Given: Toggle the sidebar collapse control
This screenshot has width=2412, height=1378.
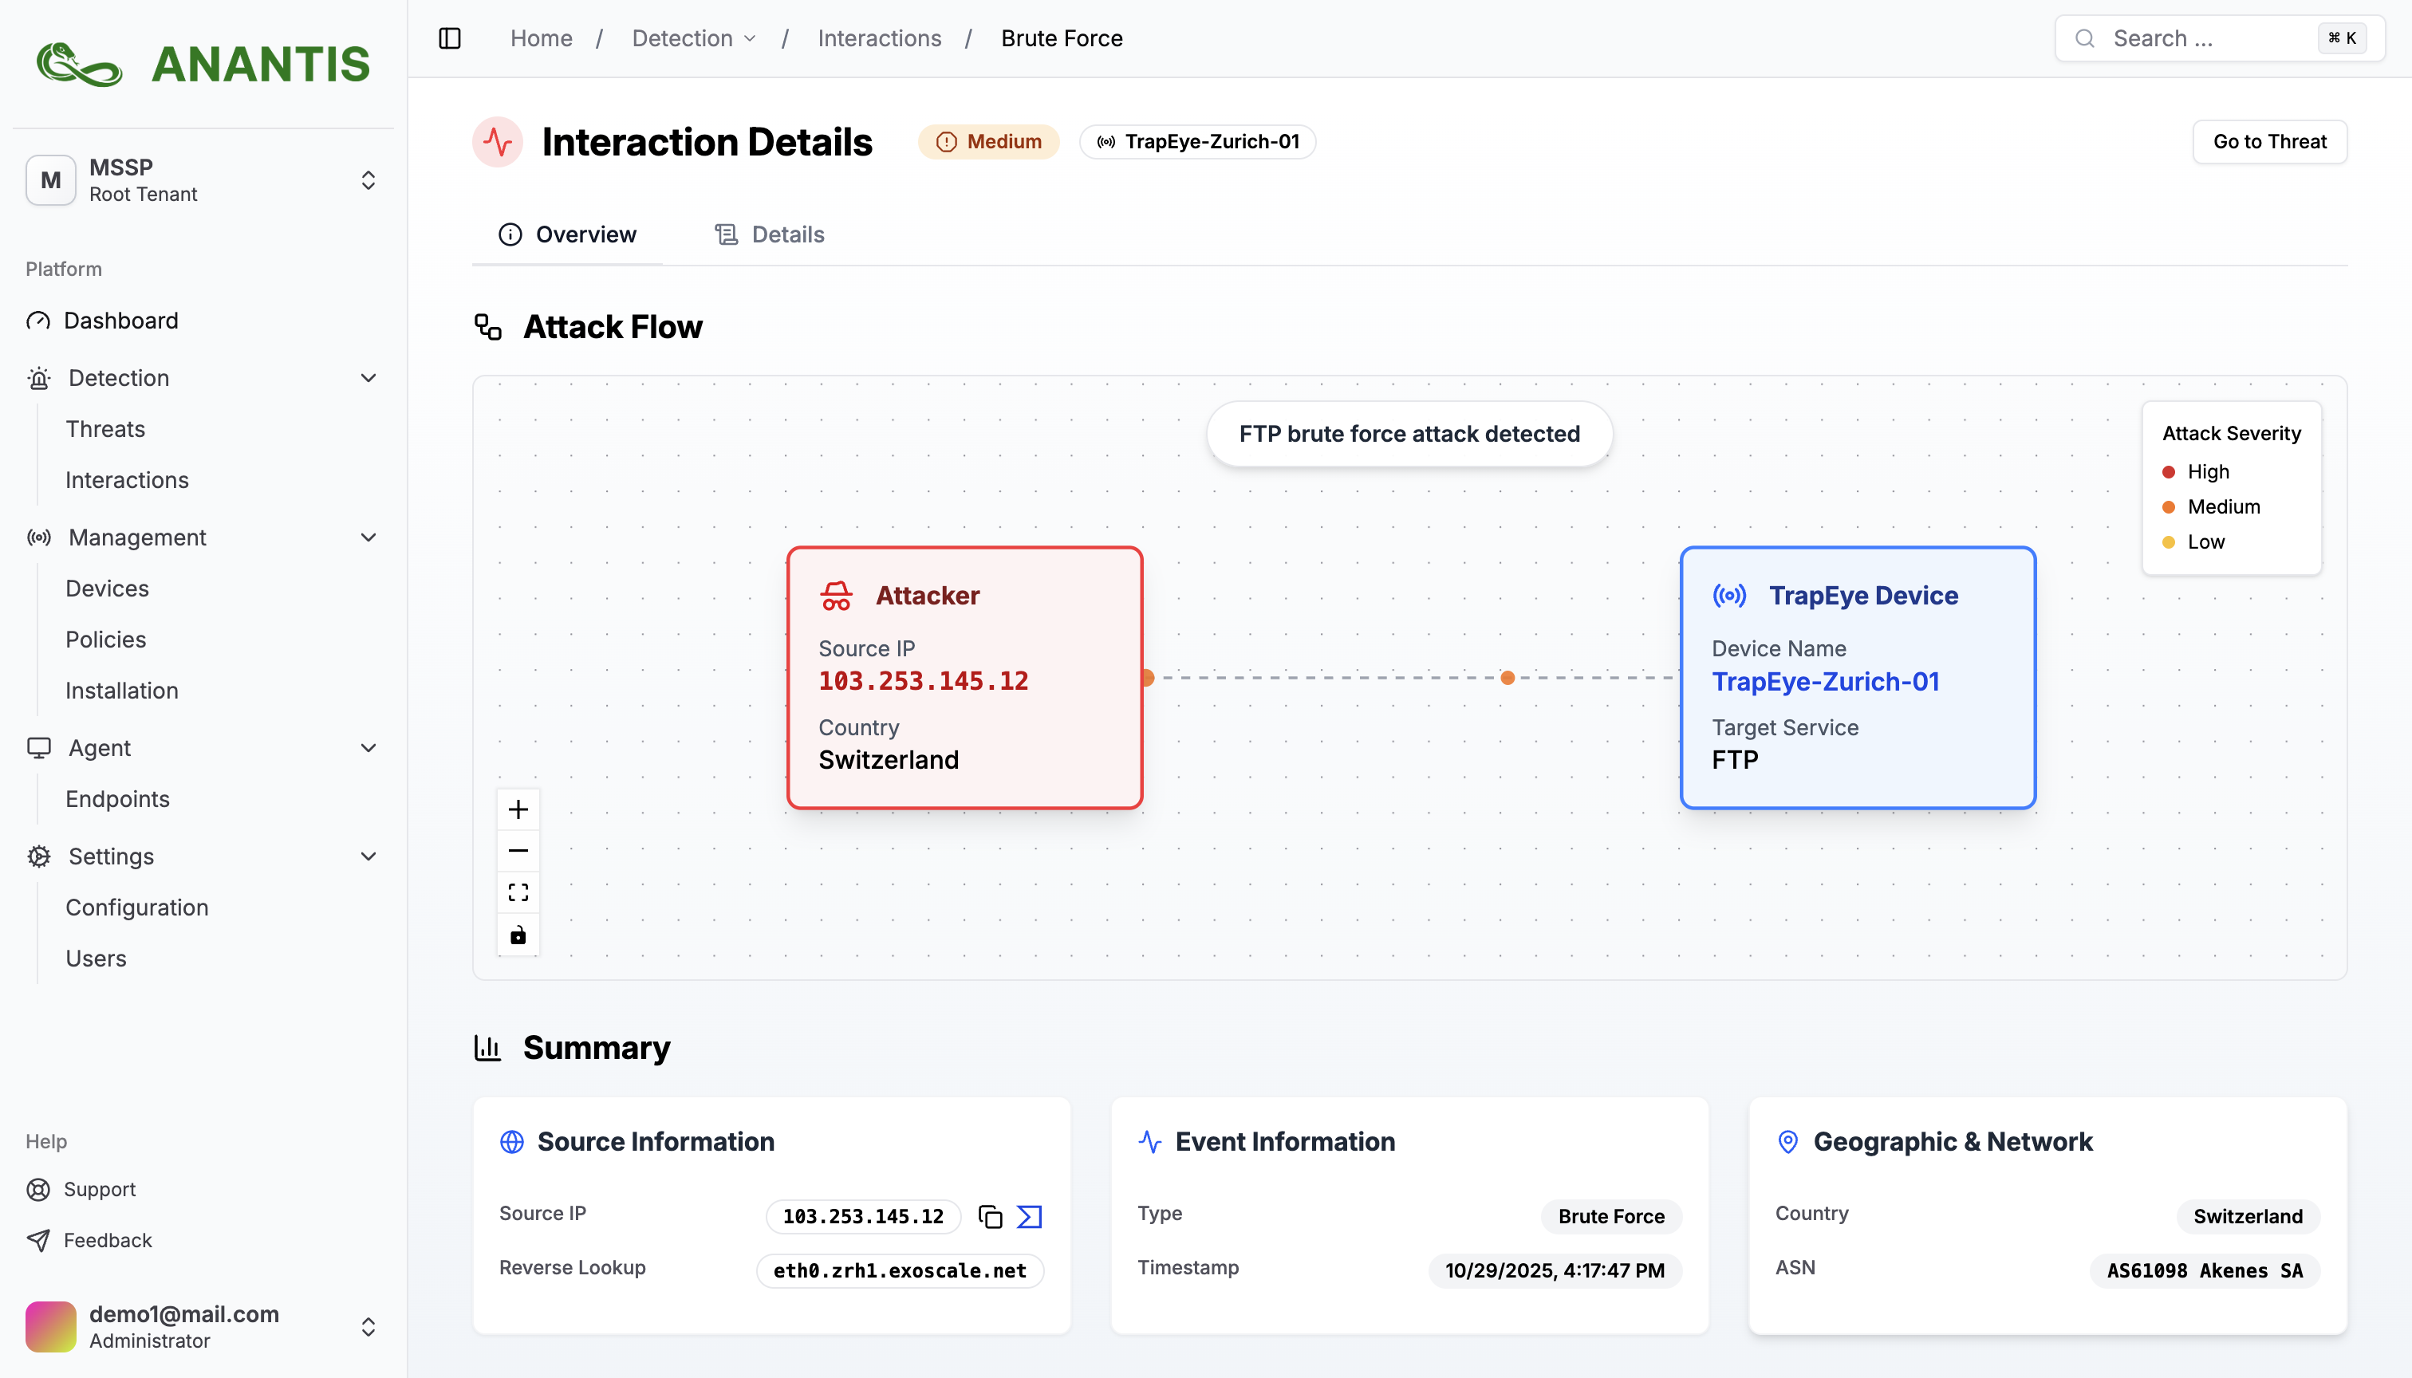Looking at the screenshot, I should [449, 37].
